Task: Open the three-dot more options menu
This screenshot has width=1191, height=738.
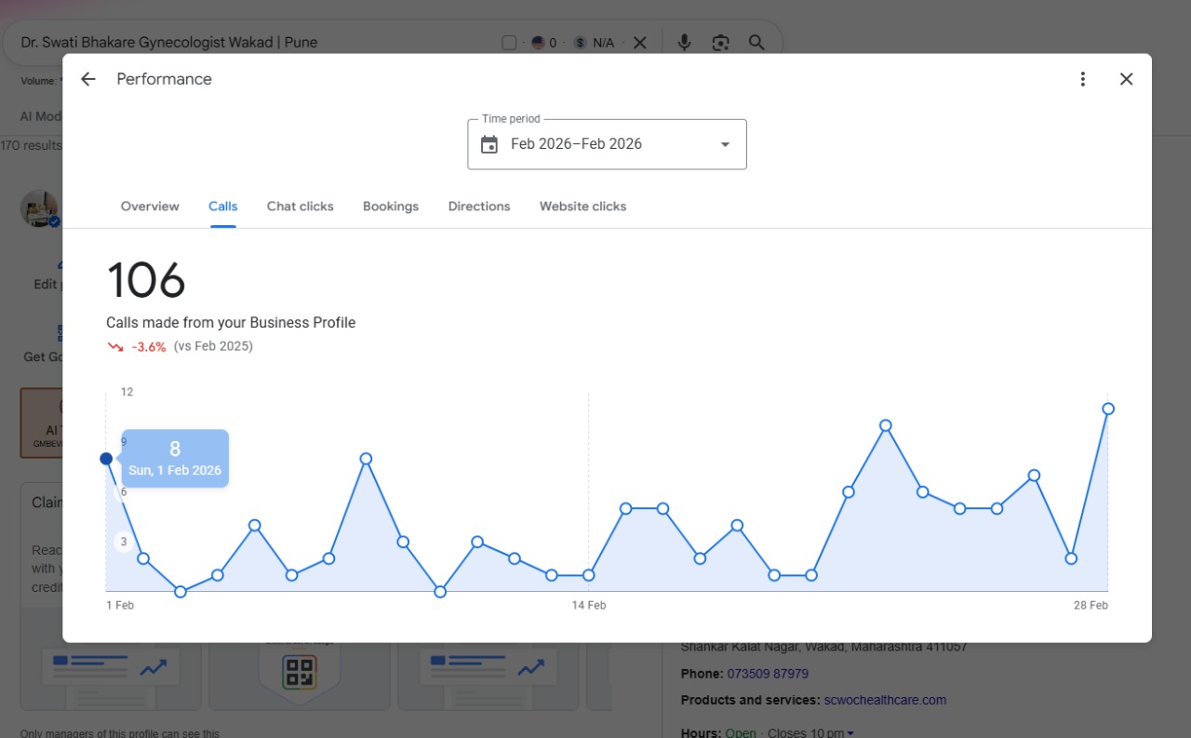Action: click(x=1082, y=79)
